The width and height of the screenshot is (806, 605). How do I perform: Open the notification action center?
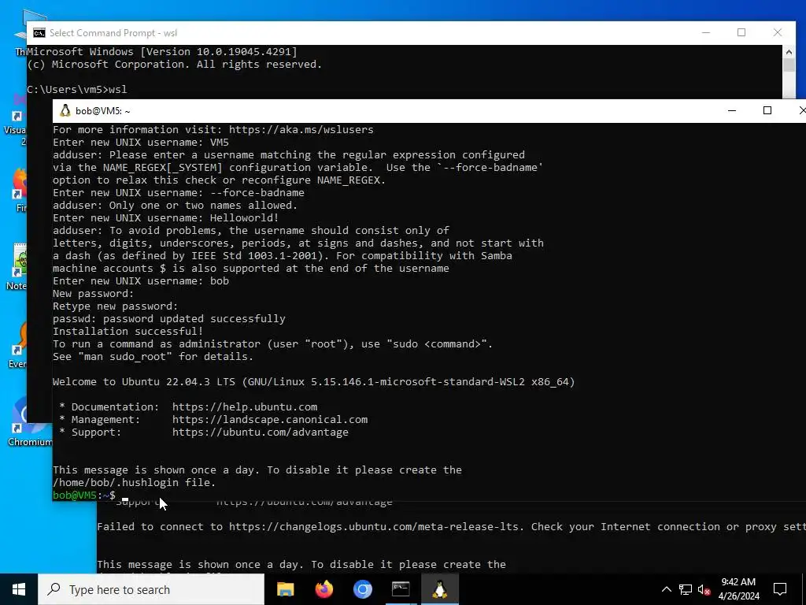(780, 589)
